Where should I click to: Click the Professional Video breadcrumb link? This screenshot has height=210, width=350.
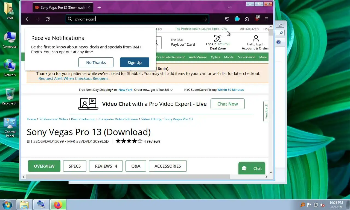(x=54, y=119)
